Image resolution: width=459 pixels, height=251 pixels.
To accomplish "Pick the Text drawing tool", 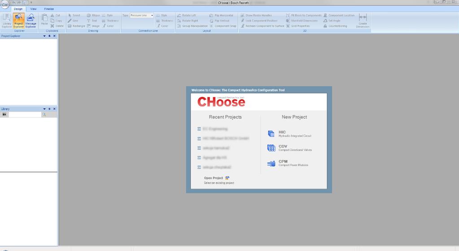I will (92, 21).
